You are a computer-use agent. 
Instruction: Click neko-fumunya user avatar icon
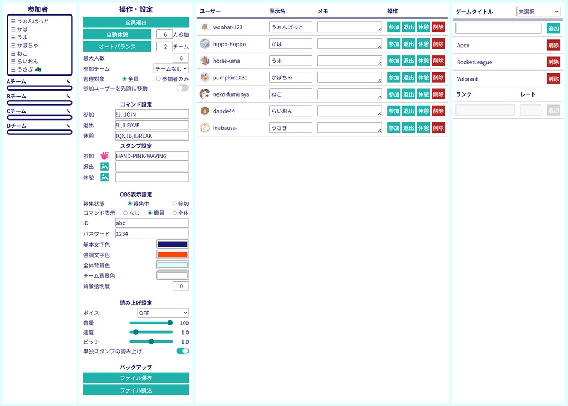[205, 94]
